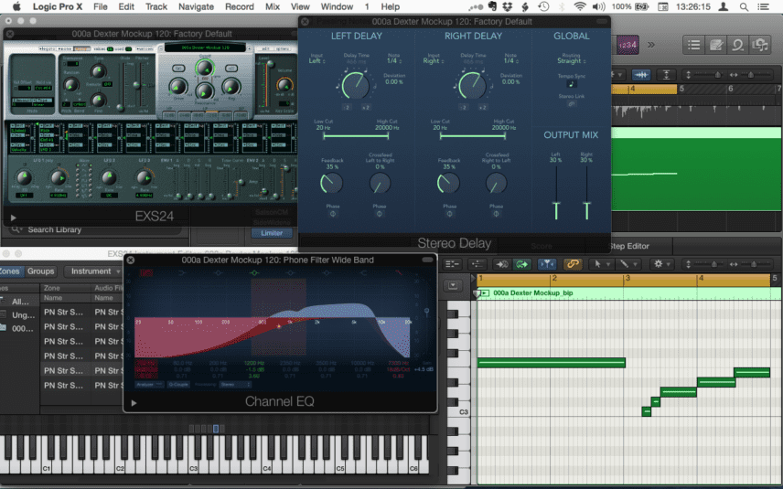The height and width of the screenshot is (489, 783).
Task: Toggle waveform zoom button in tracks area
Action: tap(642, 75)
